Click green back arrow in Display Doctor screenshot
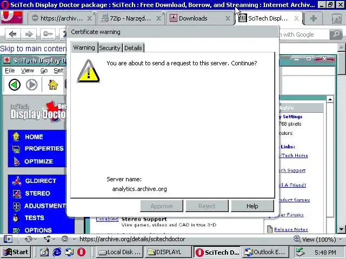 pos(15,85)
